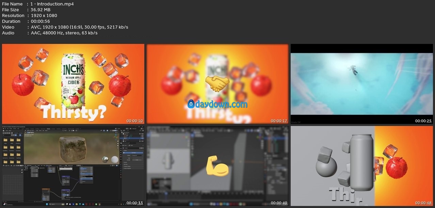Click the timestamp '00:00:48'
The height and width of the screenshot is (208, 435).
point(423,203)
